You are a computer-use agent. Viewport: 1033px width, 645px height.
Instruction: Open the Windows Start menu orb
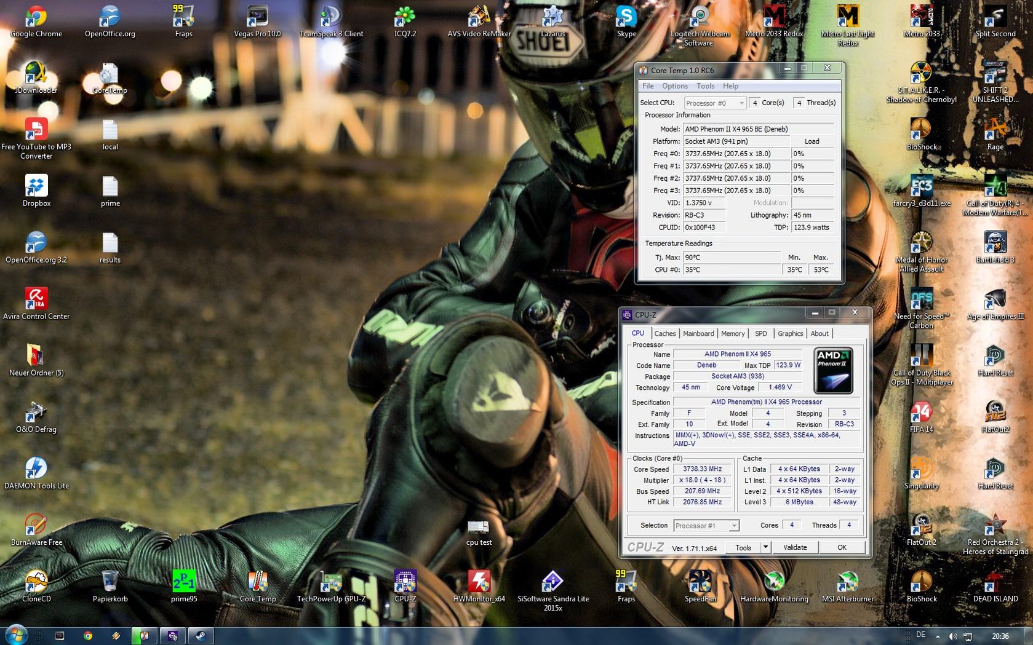click(15, 635)
